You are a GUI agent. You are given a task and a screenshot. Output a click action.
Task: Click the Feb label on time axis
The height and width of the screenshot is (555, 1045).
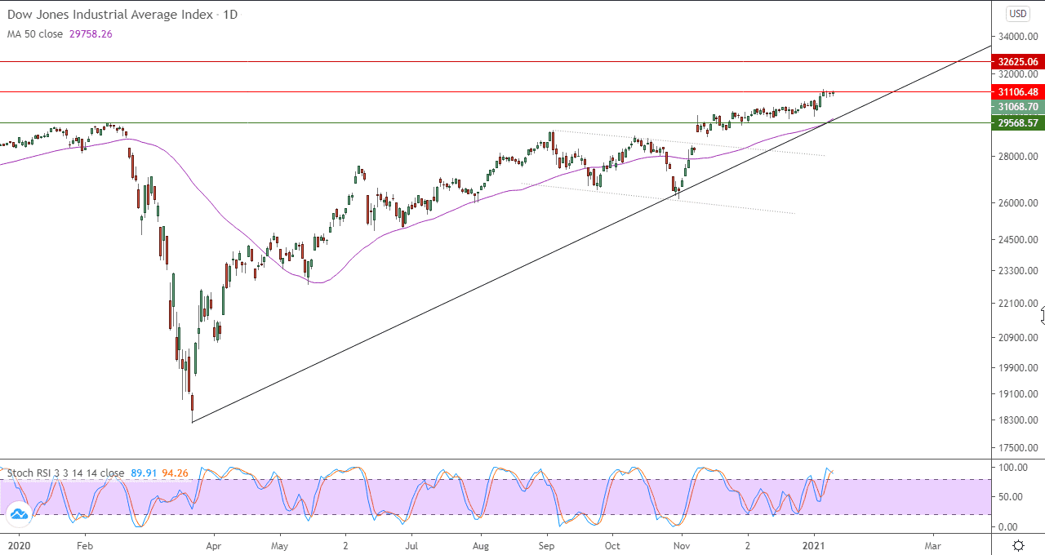[84, 544]
